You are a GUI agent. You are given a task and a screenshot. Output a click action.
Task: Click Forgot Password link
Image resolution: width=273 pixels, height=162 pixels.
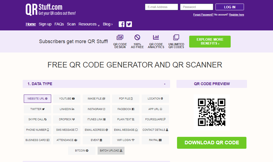(x=203, y=15)
